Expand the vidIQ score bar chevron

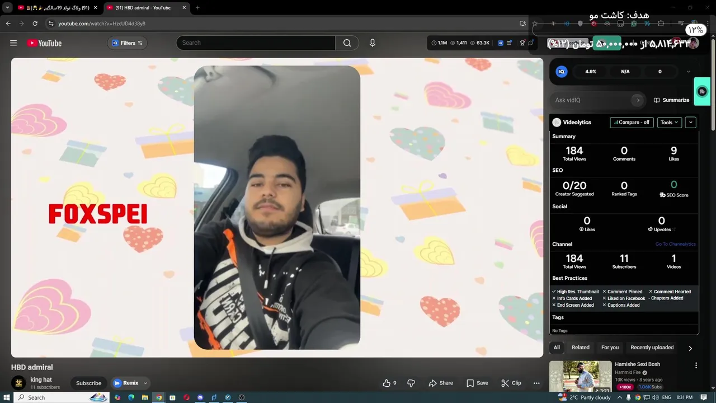pyautogui.click(x=688, y=72)
